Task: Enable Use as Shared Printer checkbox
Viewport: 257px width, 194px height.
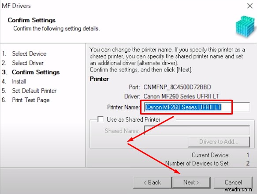Action: [x=101, y=119]
